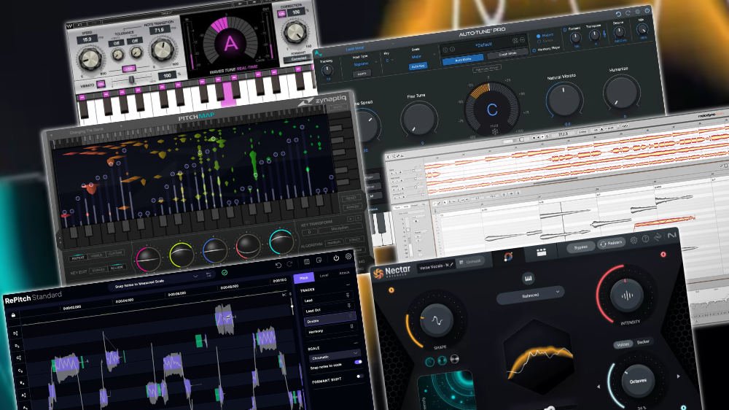Click RePitch redo arrow icon
The width and height of the screenshot is (729, 410).
pos(289,264)
